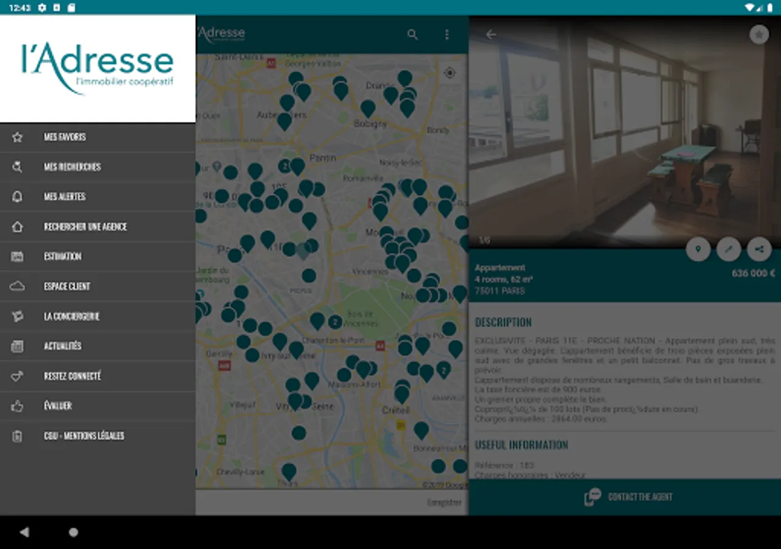Tap the Restez Connecté icon
The width and height of the screenshot is (781, 549).
(x=17, y=376)
